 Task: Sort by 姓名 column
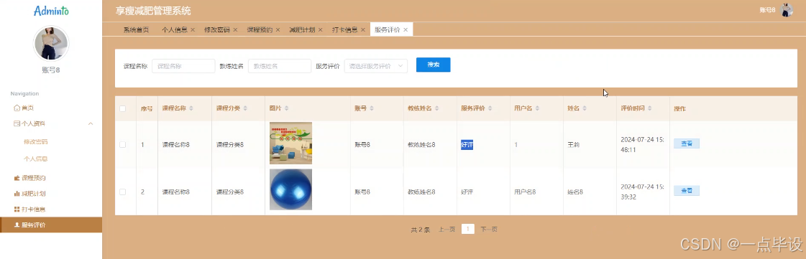585,109
